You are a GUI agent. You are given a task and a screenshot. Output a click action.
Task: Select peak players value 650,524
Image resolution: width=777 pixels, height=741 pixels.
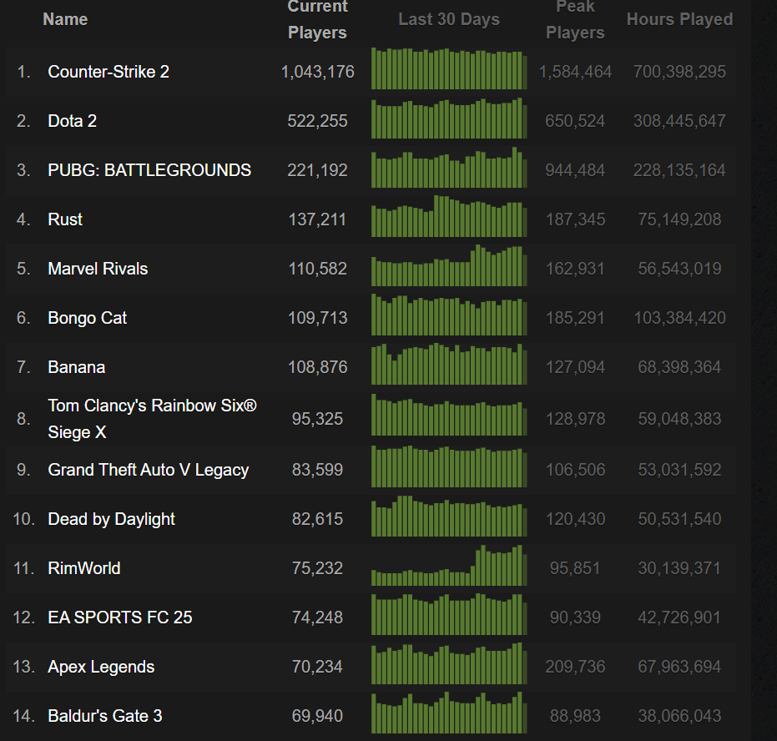tap(575, 121)
